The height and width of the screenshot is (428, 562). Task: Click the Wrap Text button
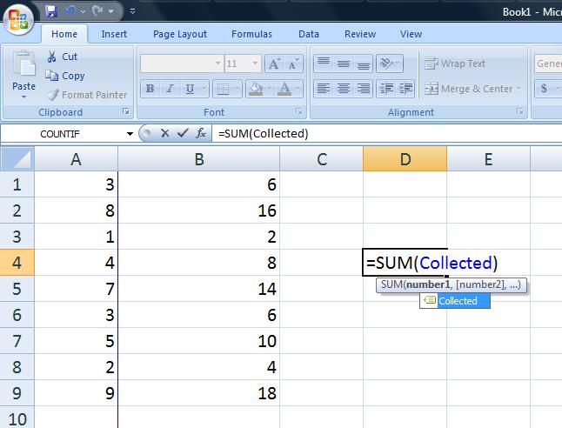455,64
